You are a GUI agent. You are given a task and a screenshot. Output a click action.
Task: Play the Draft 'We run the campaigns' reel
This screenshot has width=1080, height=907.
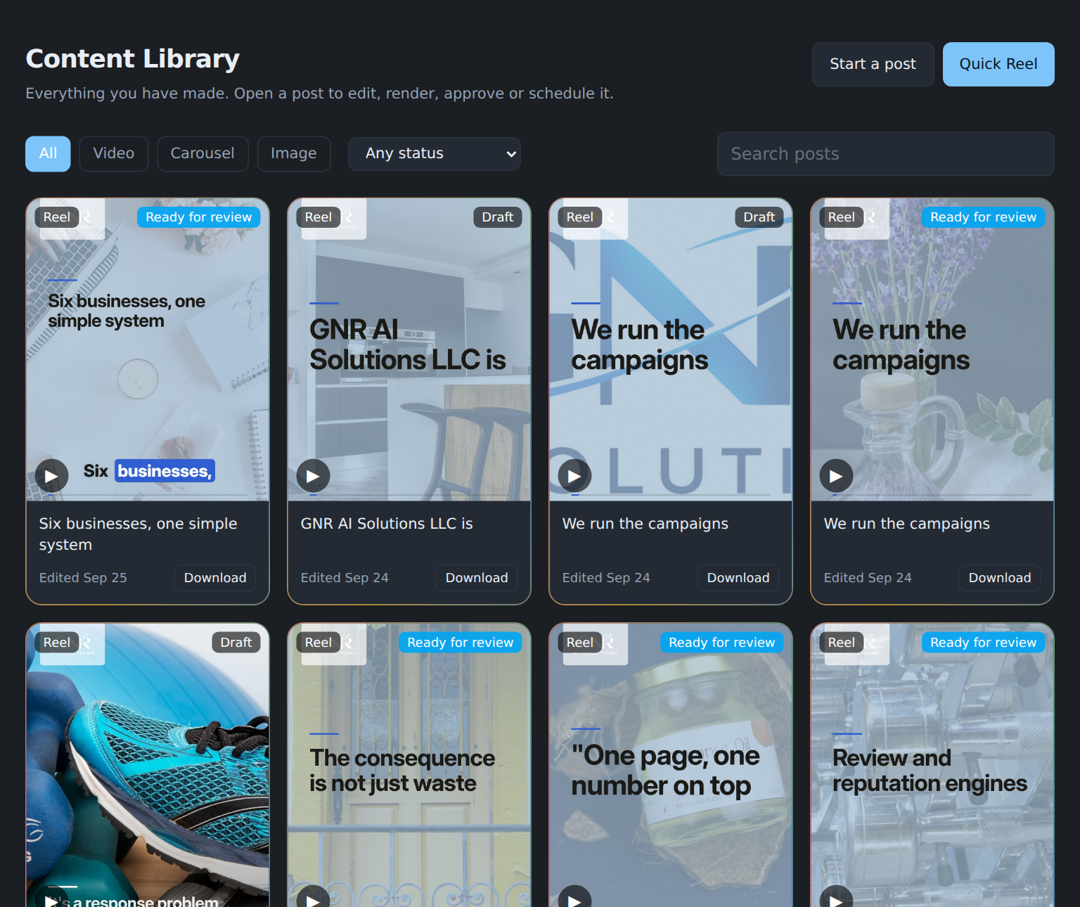point(574,476)
